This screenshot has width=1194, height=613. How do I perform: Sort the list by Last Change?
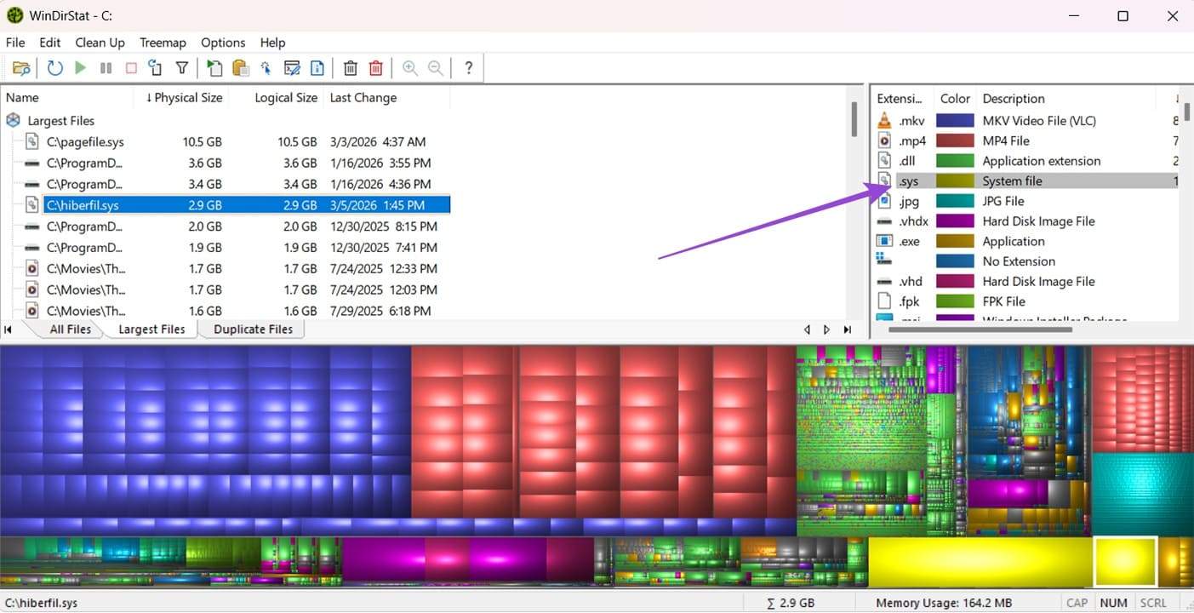click(363, 97)
